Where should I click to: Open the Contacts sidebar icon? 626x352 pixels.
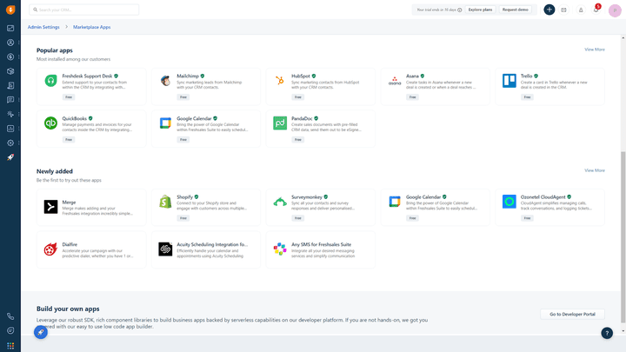(x=10, y=43)
